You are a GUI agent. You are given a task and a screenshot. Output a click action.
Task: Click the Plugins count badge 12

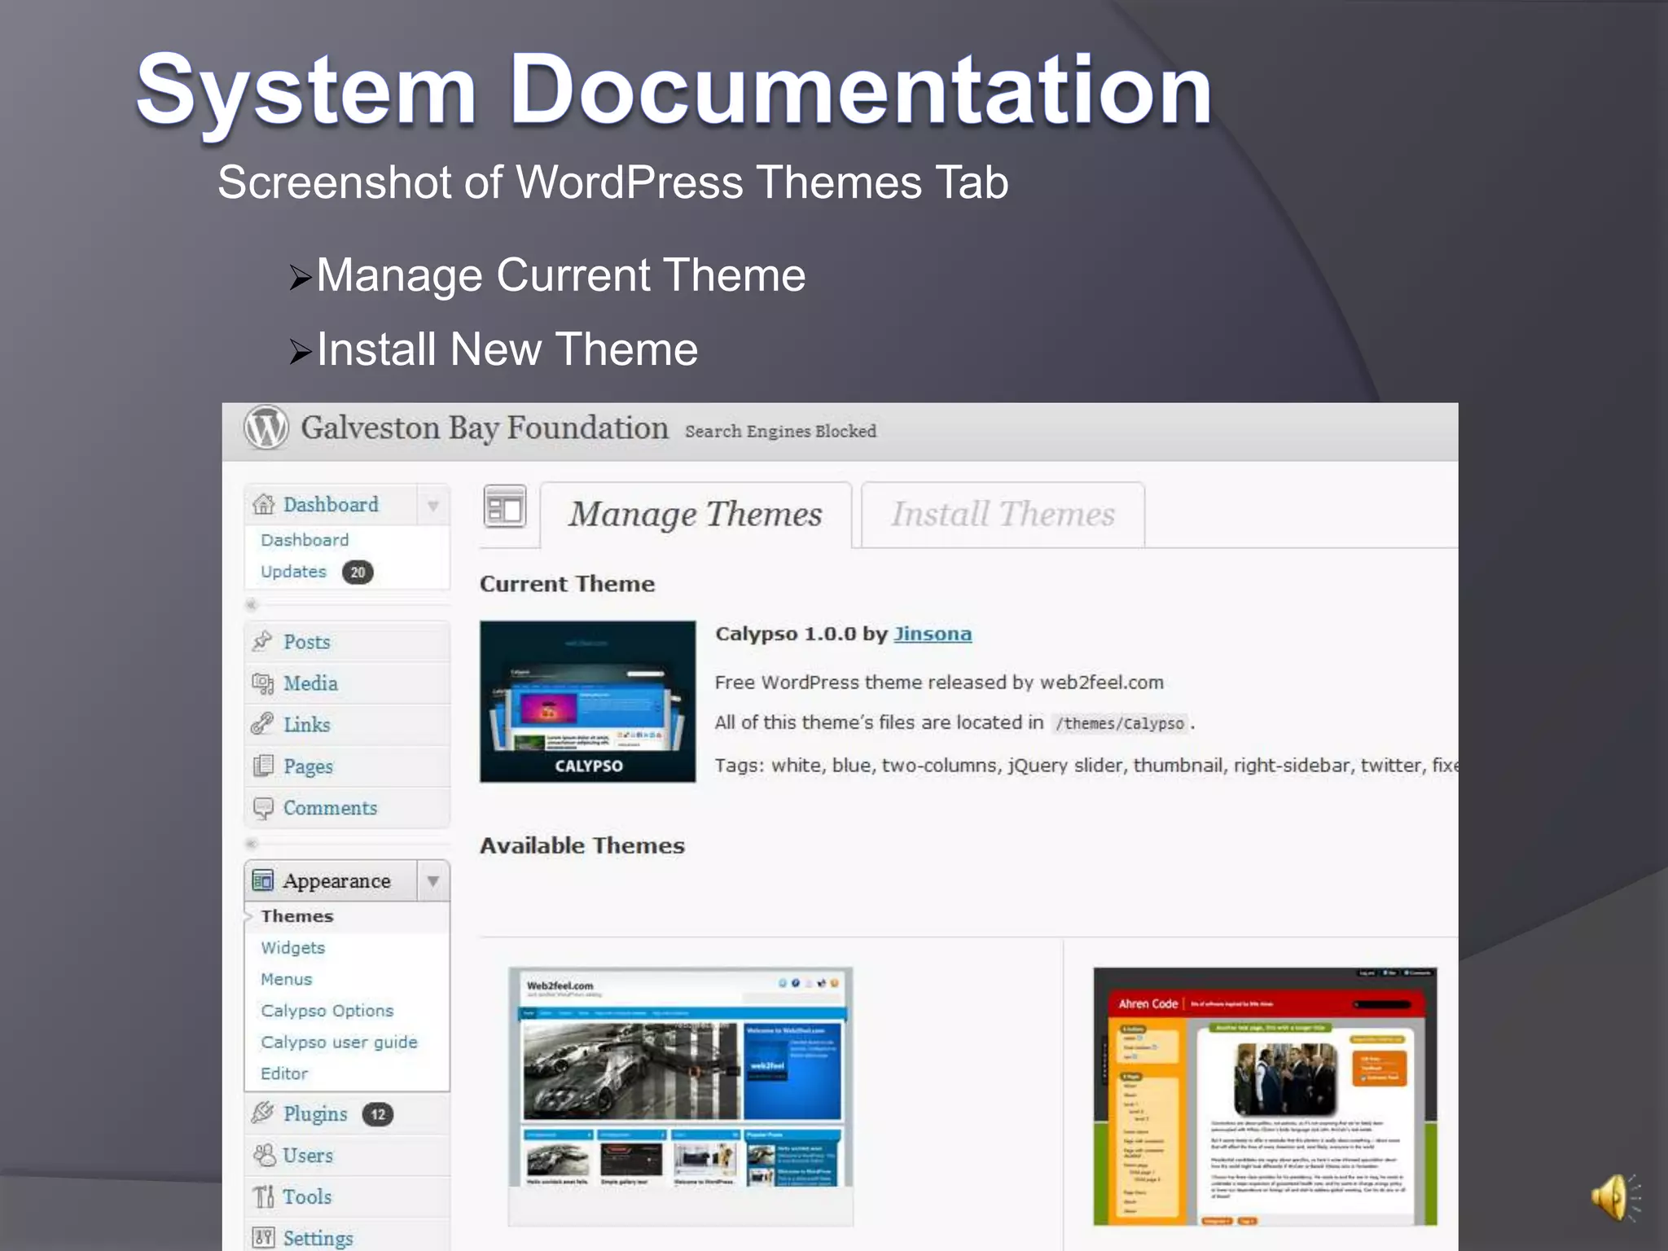pos(378,1114)
